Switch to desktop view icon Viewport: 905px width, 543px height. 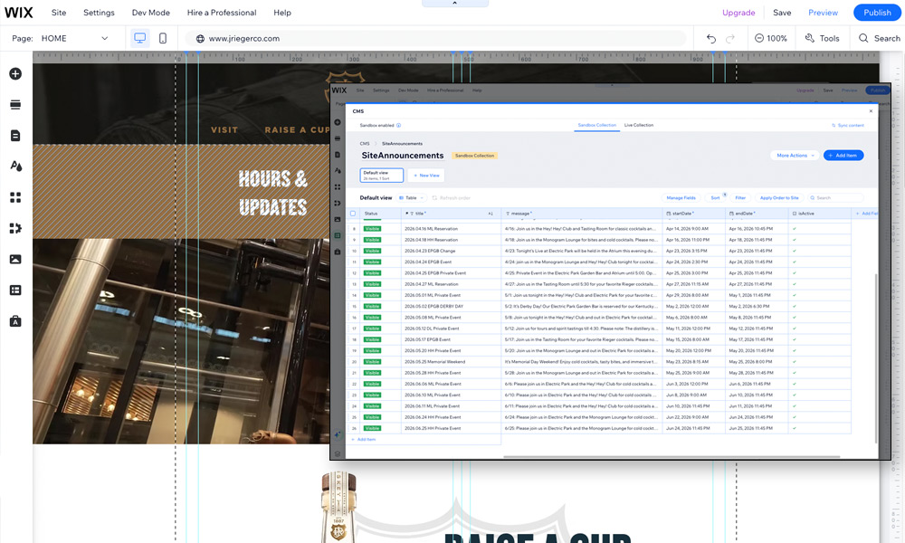click(139, 38)
